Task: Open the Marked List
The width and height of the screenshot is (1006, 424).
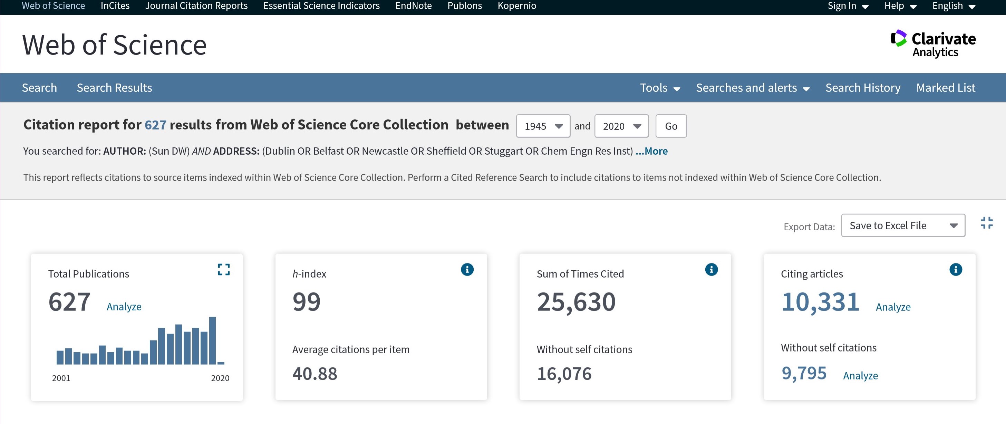Action: tap(946, 88)
